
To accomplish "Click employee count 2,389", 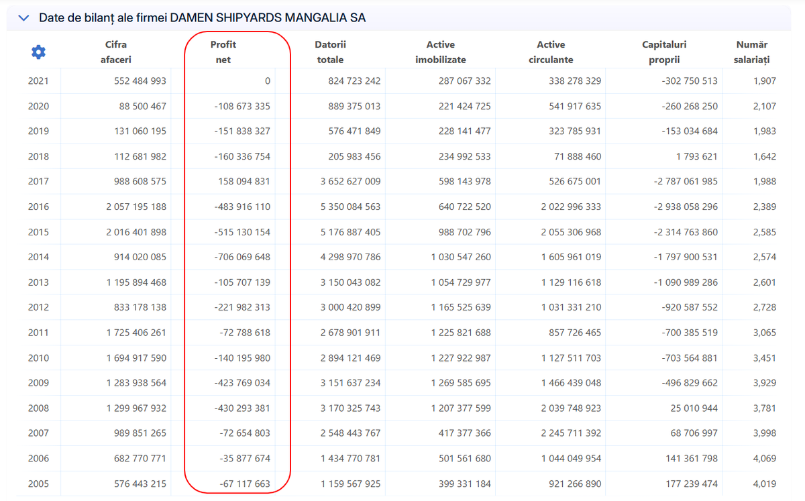I will click(x=764, y=207).
